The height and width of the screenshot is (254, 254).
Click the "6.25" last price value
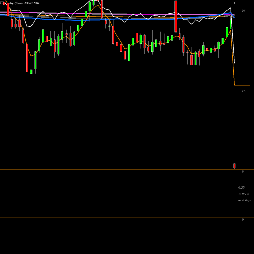[241, 187]
